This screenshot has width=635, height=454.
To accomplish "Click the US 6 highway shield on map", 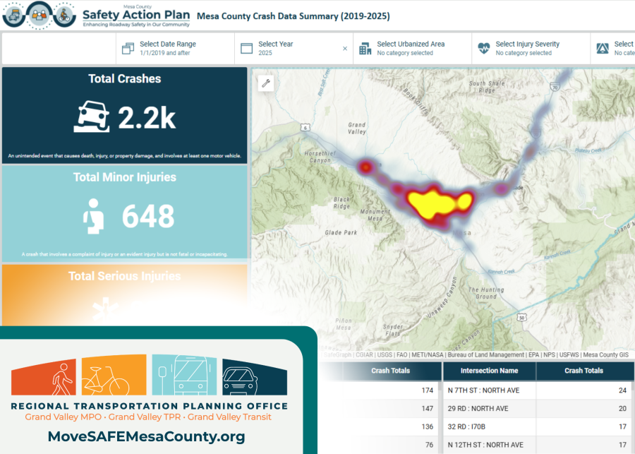I will click(x=306, y=128).
